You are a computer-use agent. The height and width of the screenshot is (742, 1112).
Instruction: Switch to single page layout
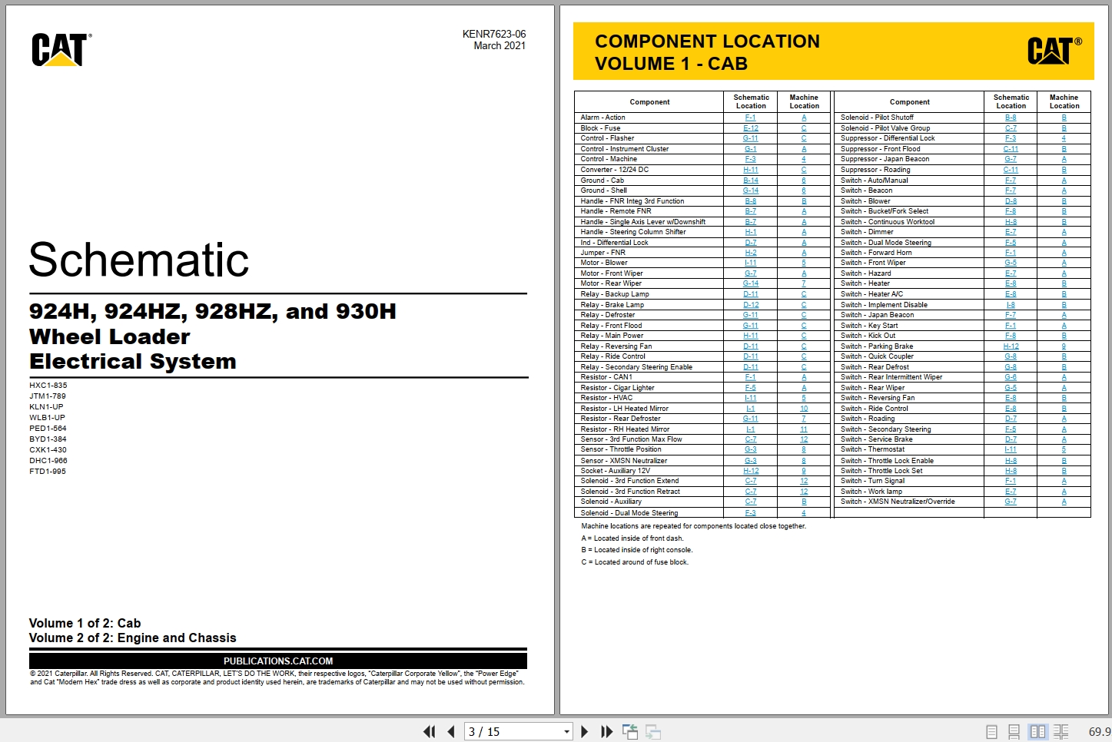[991, 732]
